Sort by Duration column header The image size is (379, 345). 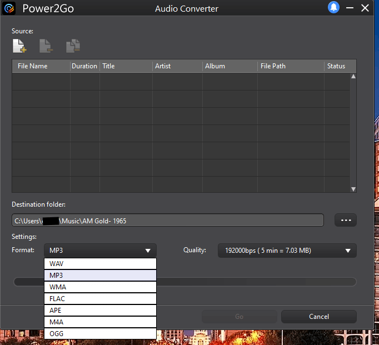(x=84, y=66)
